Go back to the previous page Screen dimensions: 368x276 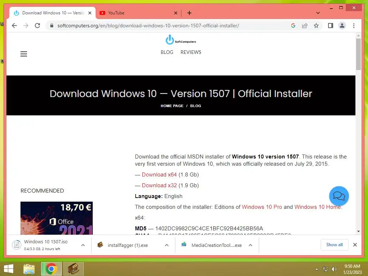pos(14,26)
